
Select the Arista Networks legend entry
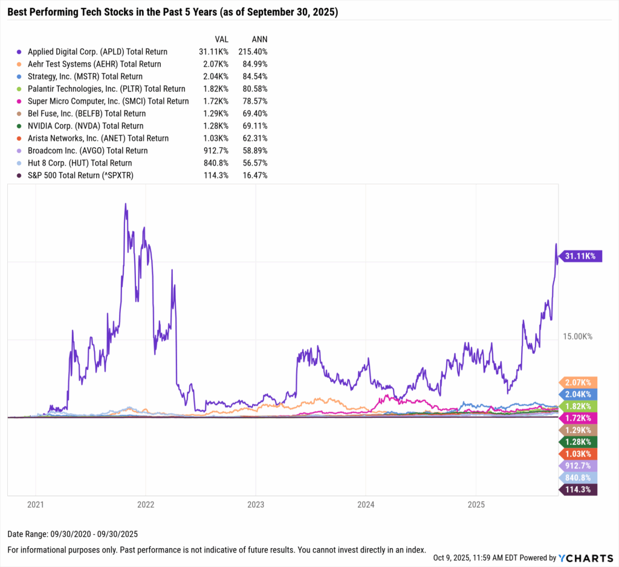(98, 138)
